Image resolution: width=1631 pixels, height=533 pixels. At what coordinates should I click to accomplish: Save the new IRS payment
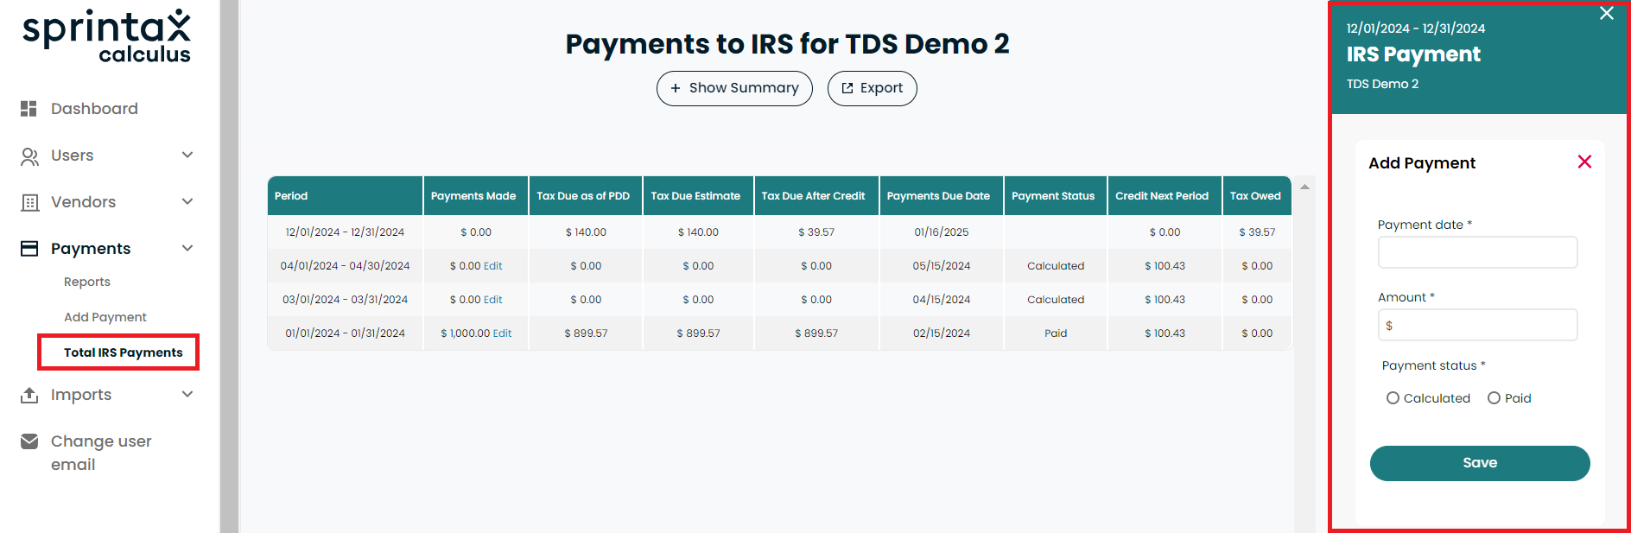coord(1480,463)
